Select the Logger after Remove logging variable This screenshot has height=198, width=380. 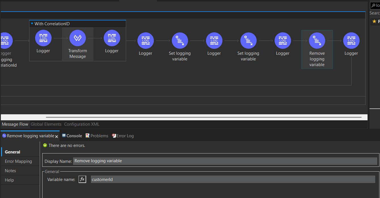(x=351, y=41)
